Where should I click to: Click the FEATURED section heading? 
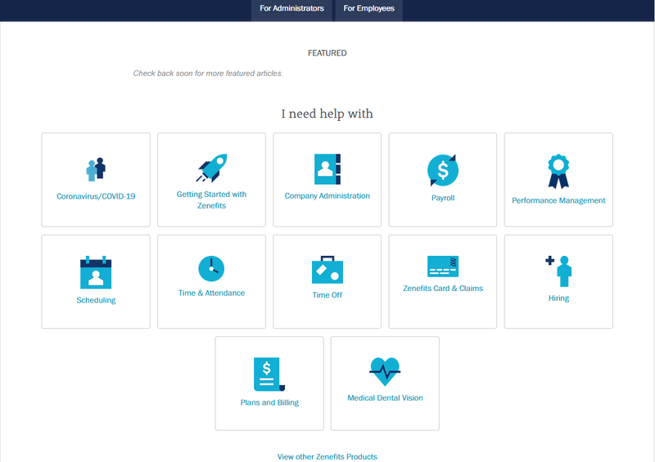point(327,53)
